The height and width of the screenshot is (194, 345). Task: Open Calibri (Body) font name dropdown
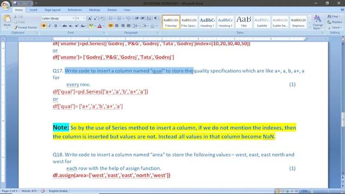tap(73, 18)
